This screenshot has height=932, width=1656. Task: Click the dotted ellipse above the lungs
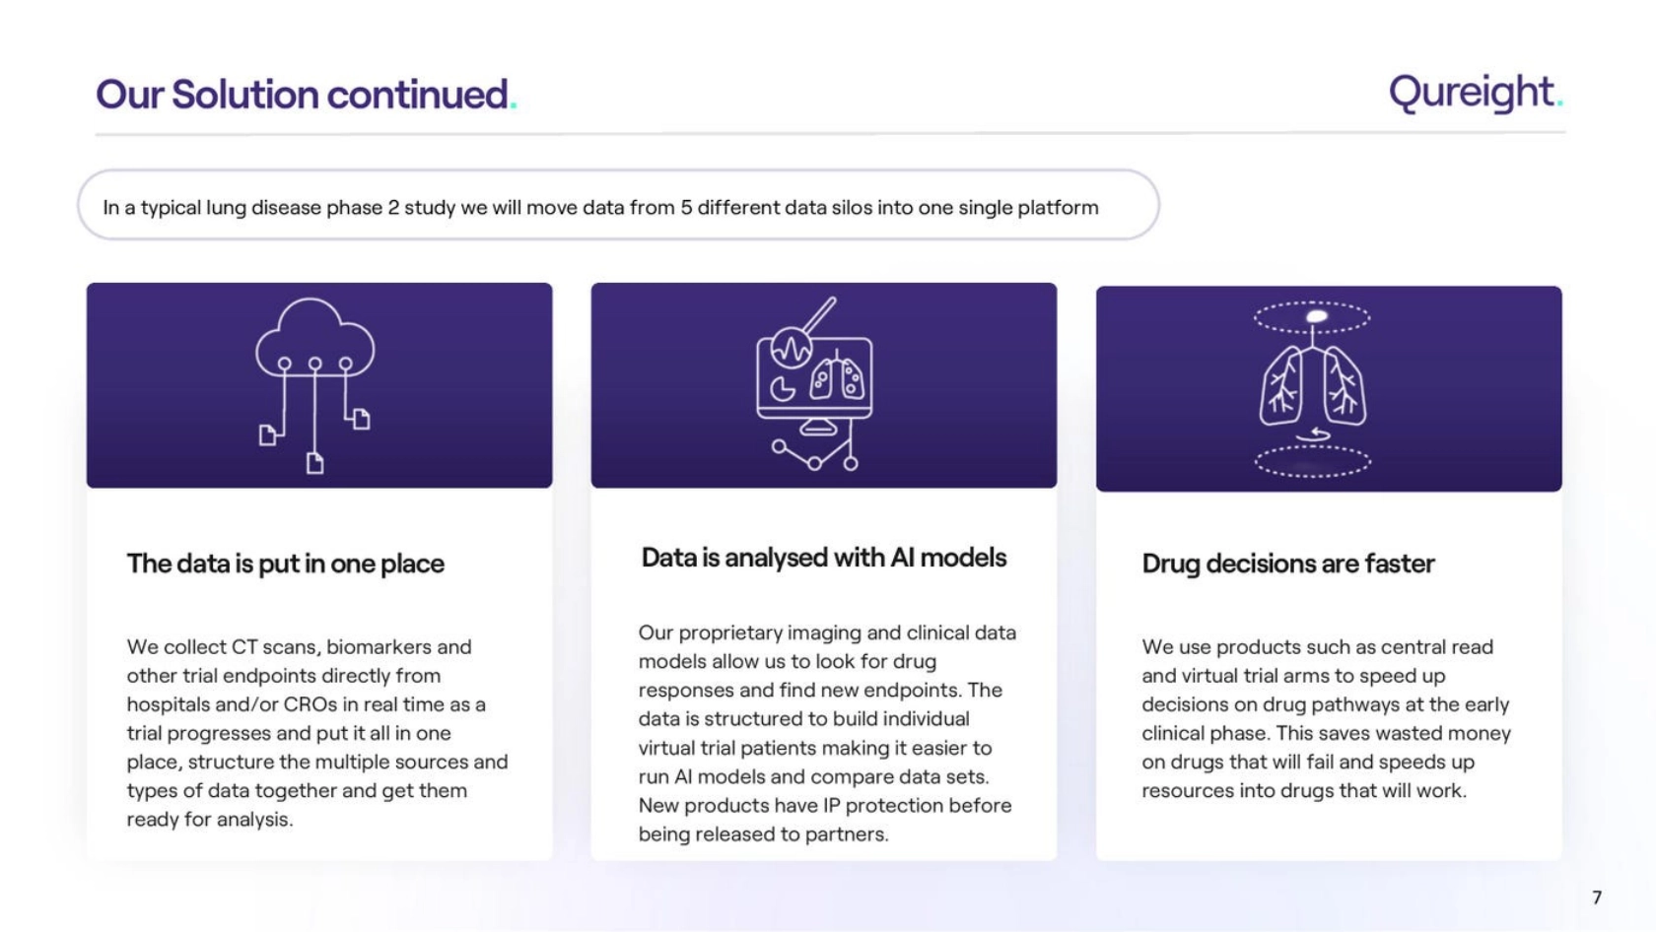1312,317
